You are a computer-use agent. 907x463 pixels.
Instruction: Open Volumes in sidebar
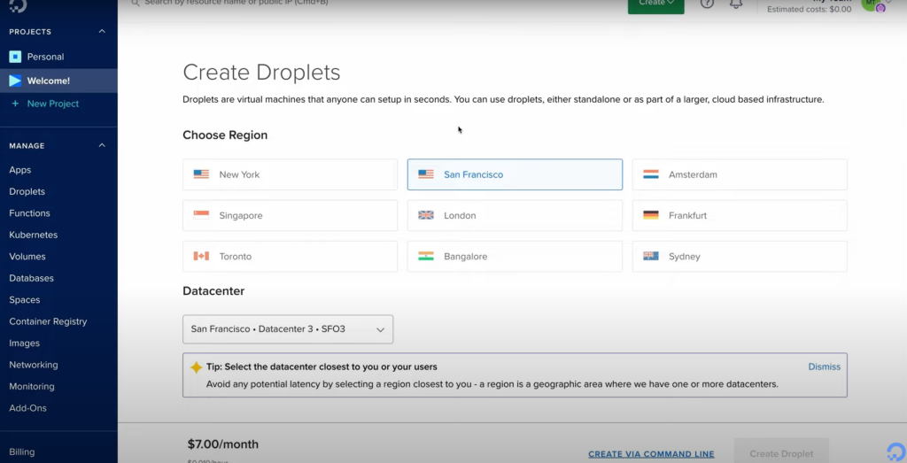27,257
